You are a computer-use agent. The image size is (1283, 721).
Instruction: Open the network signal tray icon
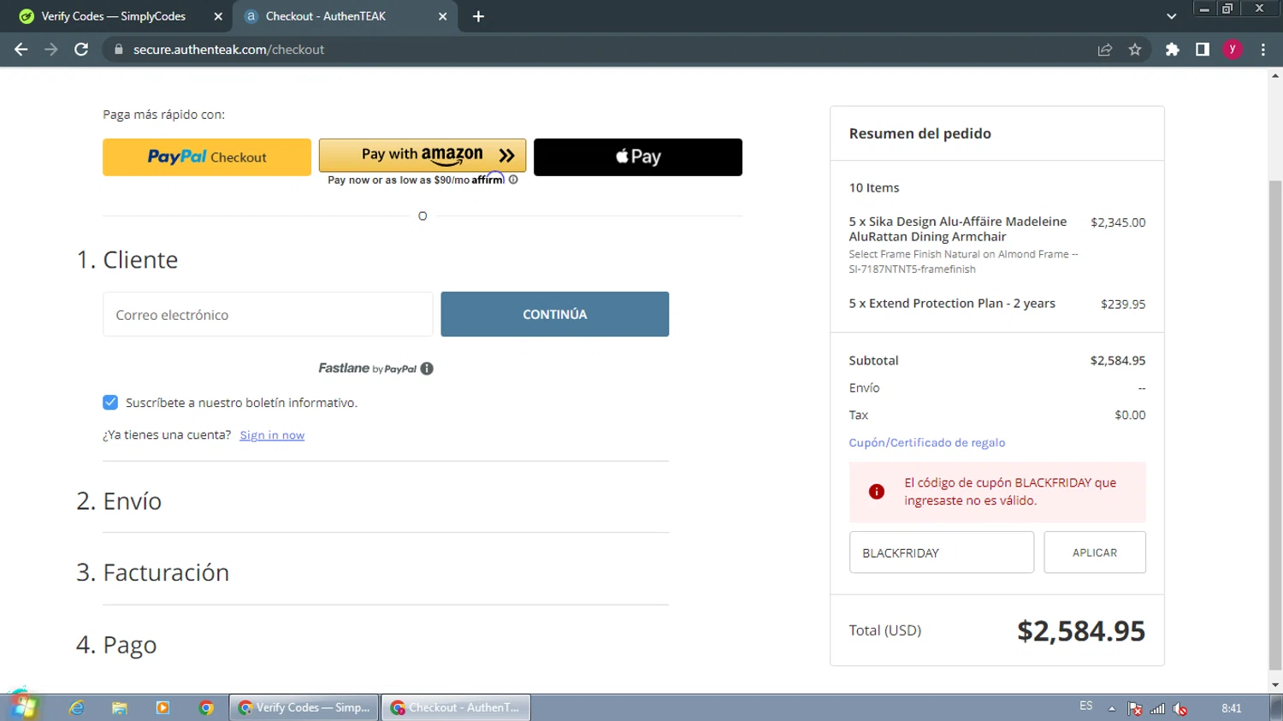coord(1158,708)
